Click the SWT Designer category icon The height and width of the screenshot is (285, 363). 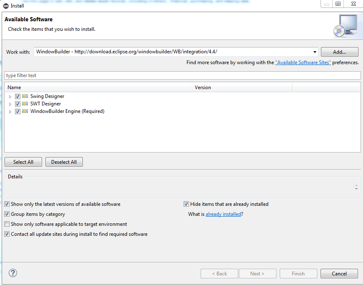[x=25, y=104]
